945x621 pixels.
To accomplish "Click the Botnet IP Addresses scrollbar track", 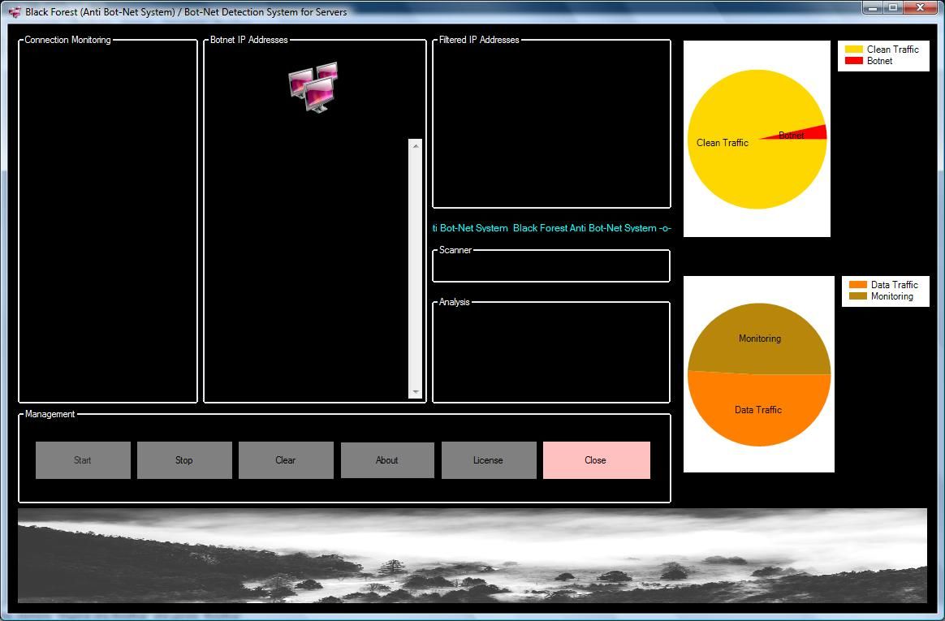I will click(415, 269).
